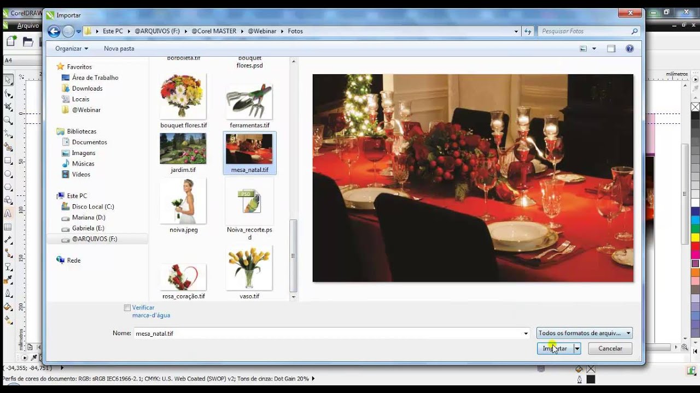Click the New document icon in CorelDRAW
The width and height of the screenshot is (700, 393).
click(12, 41)
